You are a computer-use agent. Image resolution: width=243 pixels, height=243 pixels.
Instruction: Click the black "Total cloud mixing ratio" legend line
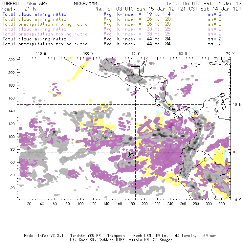click(34, 39)
